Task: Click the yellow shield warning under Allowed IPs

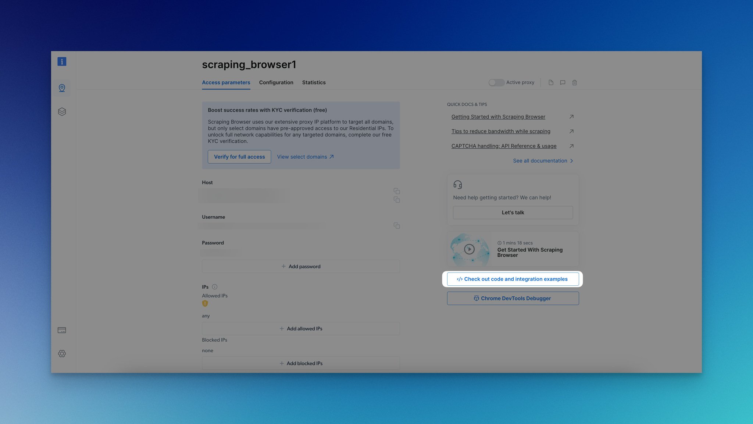Action: pos(205,303)
